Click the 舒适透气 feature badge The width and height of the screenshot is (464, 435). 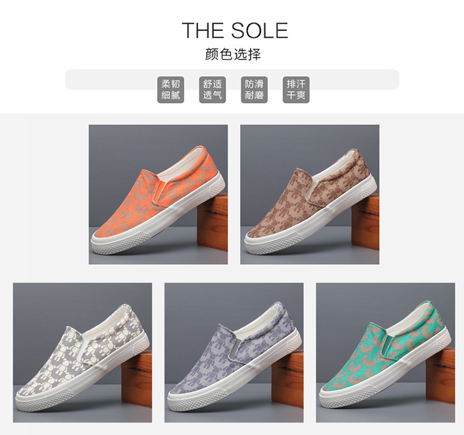click(x=212, y=90)
